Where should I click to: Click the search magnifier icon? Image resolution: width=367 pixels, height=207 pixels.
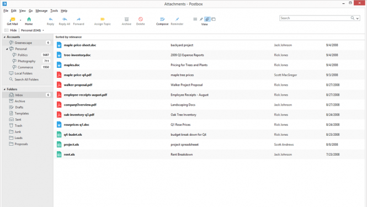click(352, 18)
